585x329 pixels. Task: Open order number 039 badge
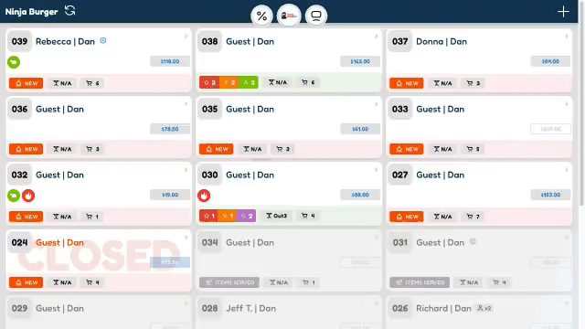pos(19,41)
